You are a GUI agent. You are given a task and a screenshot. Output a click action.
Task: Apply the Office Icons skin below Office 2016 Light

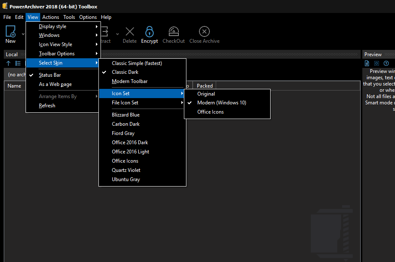[x=142, y=161]
